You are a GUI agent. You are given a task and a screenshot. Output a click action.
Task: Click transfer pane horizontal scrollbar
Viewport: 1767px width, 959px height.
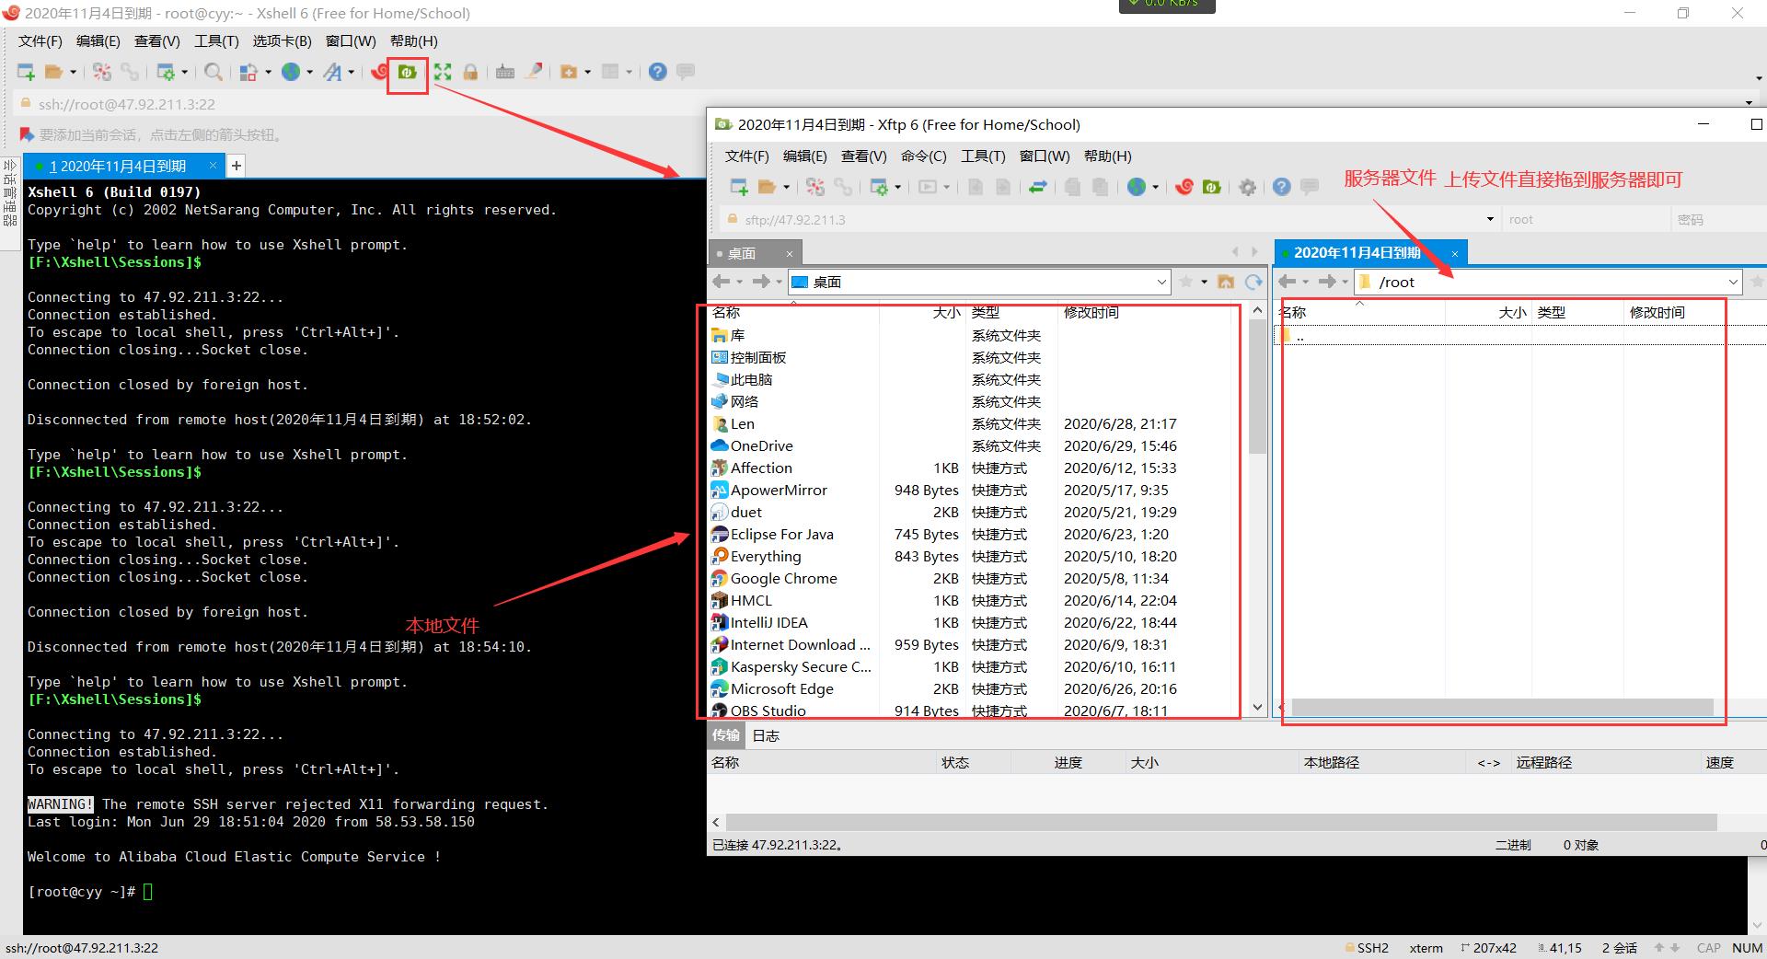(1220, 822)
